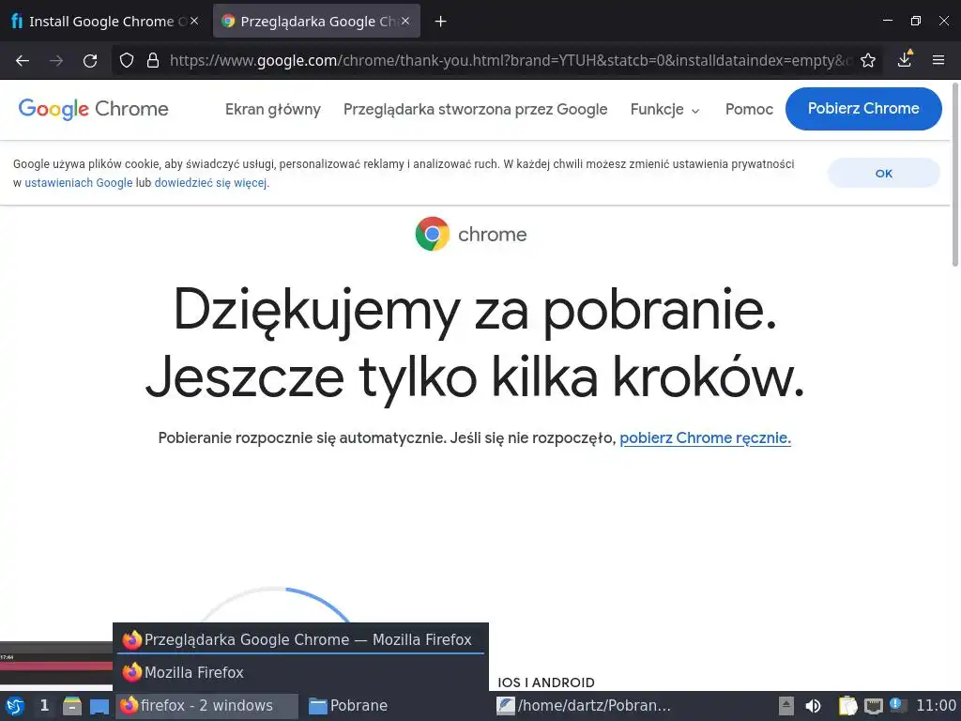Click the network connection tray icon
961x721 pixels.
click(874, 706)
